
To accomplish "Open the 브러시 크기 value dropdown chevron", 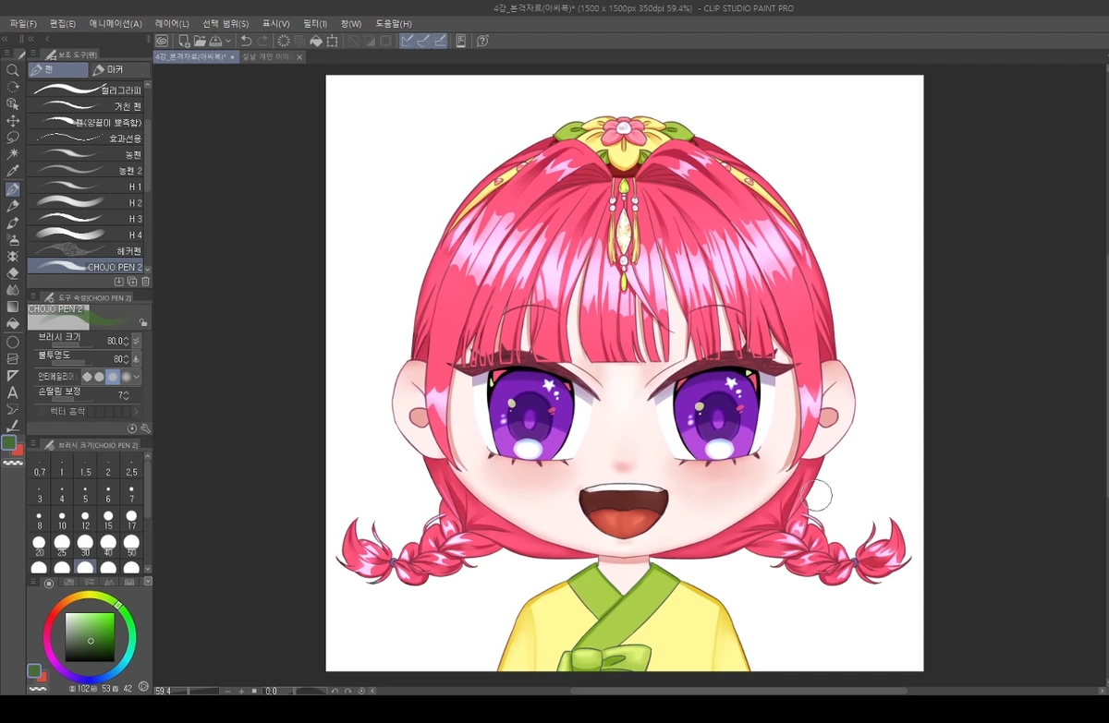I will tap(135, 340).
